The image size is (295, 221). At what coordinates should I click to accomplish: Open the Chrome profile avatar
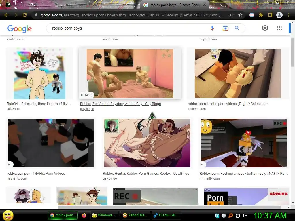279,15
